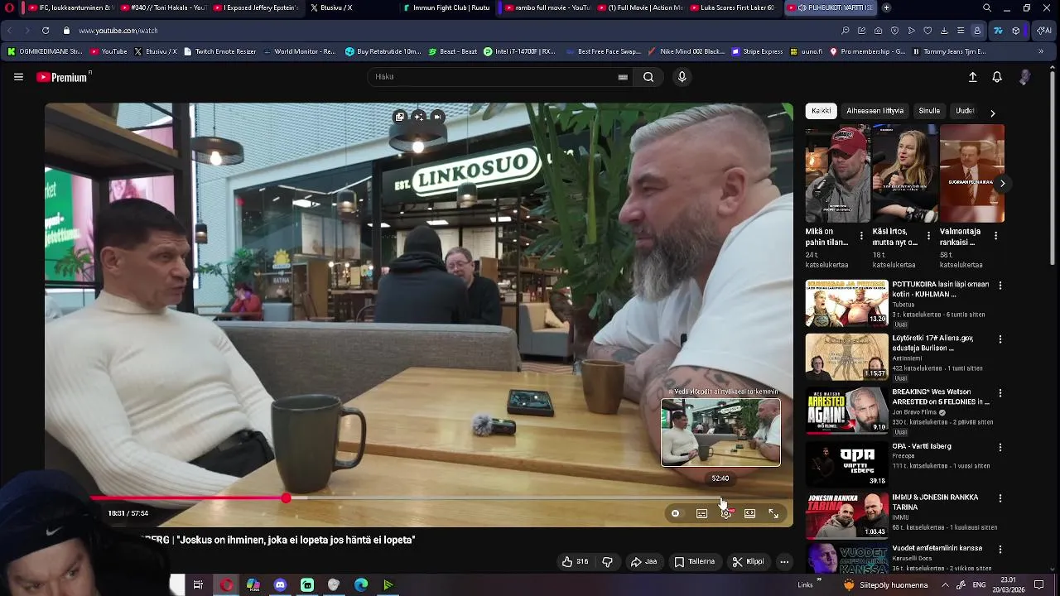Toggle subtitles in the video player

click(701, 514)
